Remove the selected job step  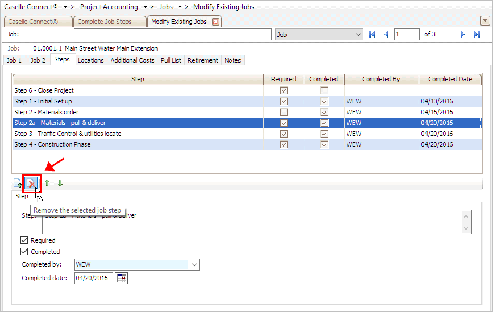32,184
